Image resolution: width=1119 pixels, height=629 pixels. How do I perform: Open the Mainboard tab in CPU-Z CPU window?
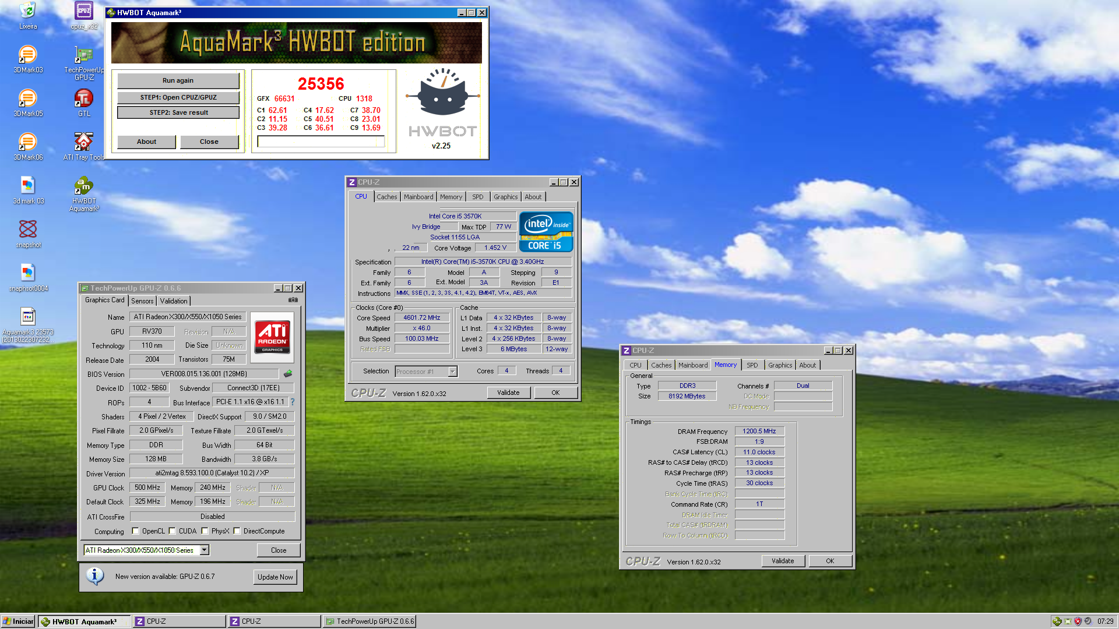[418, 197]
